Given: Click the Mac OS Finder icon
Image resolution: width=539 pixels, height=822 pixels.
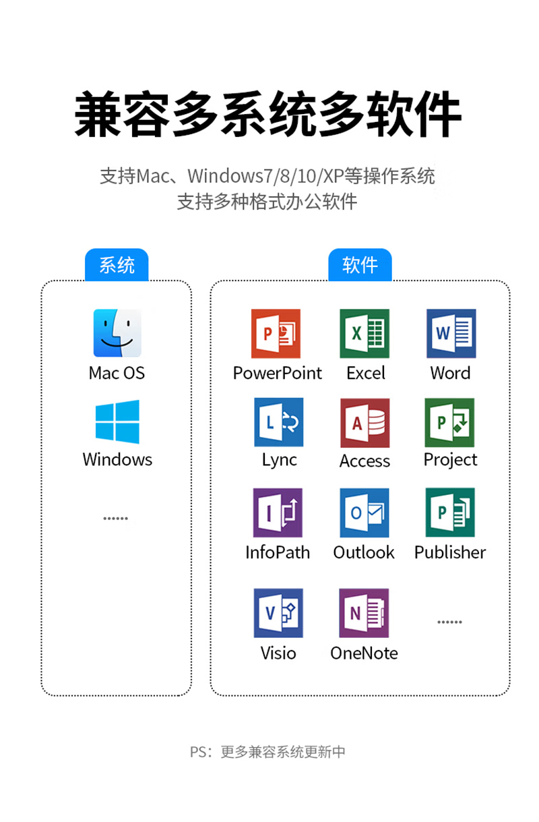Looking at the screenshot, I should (x=117, y=333).
